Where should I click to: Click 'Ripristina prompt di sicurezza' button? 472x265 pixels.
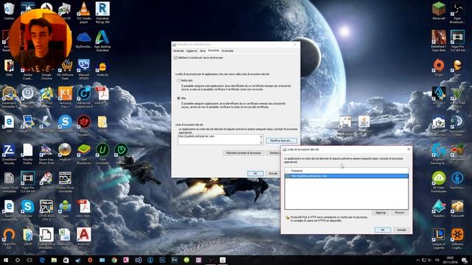click(x=243, y=153)
